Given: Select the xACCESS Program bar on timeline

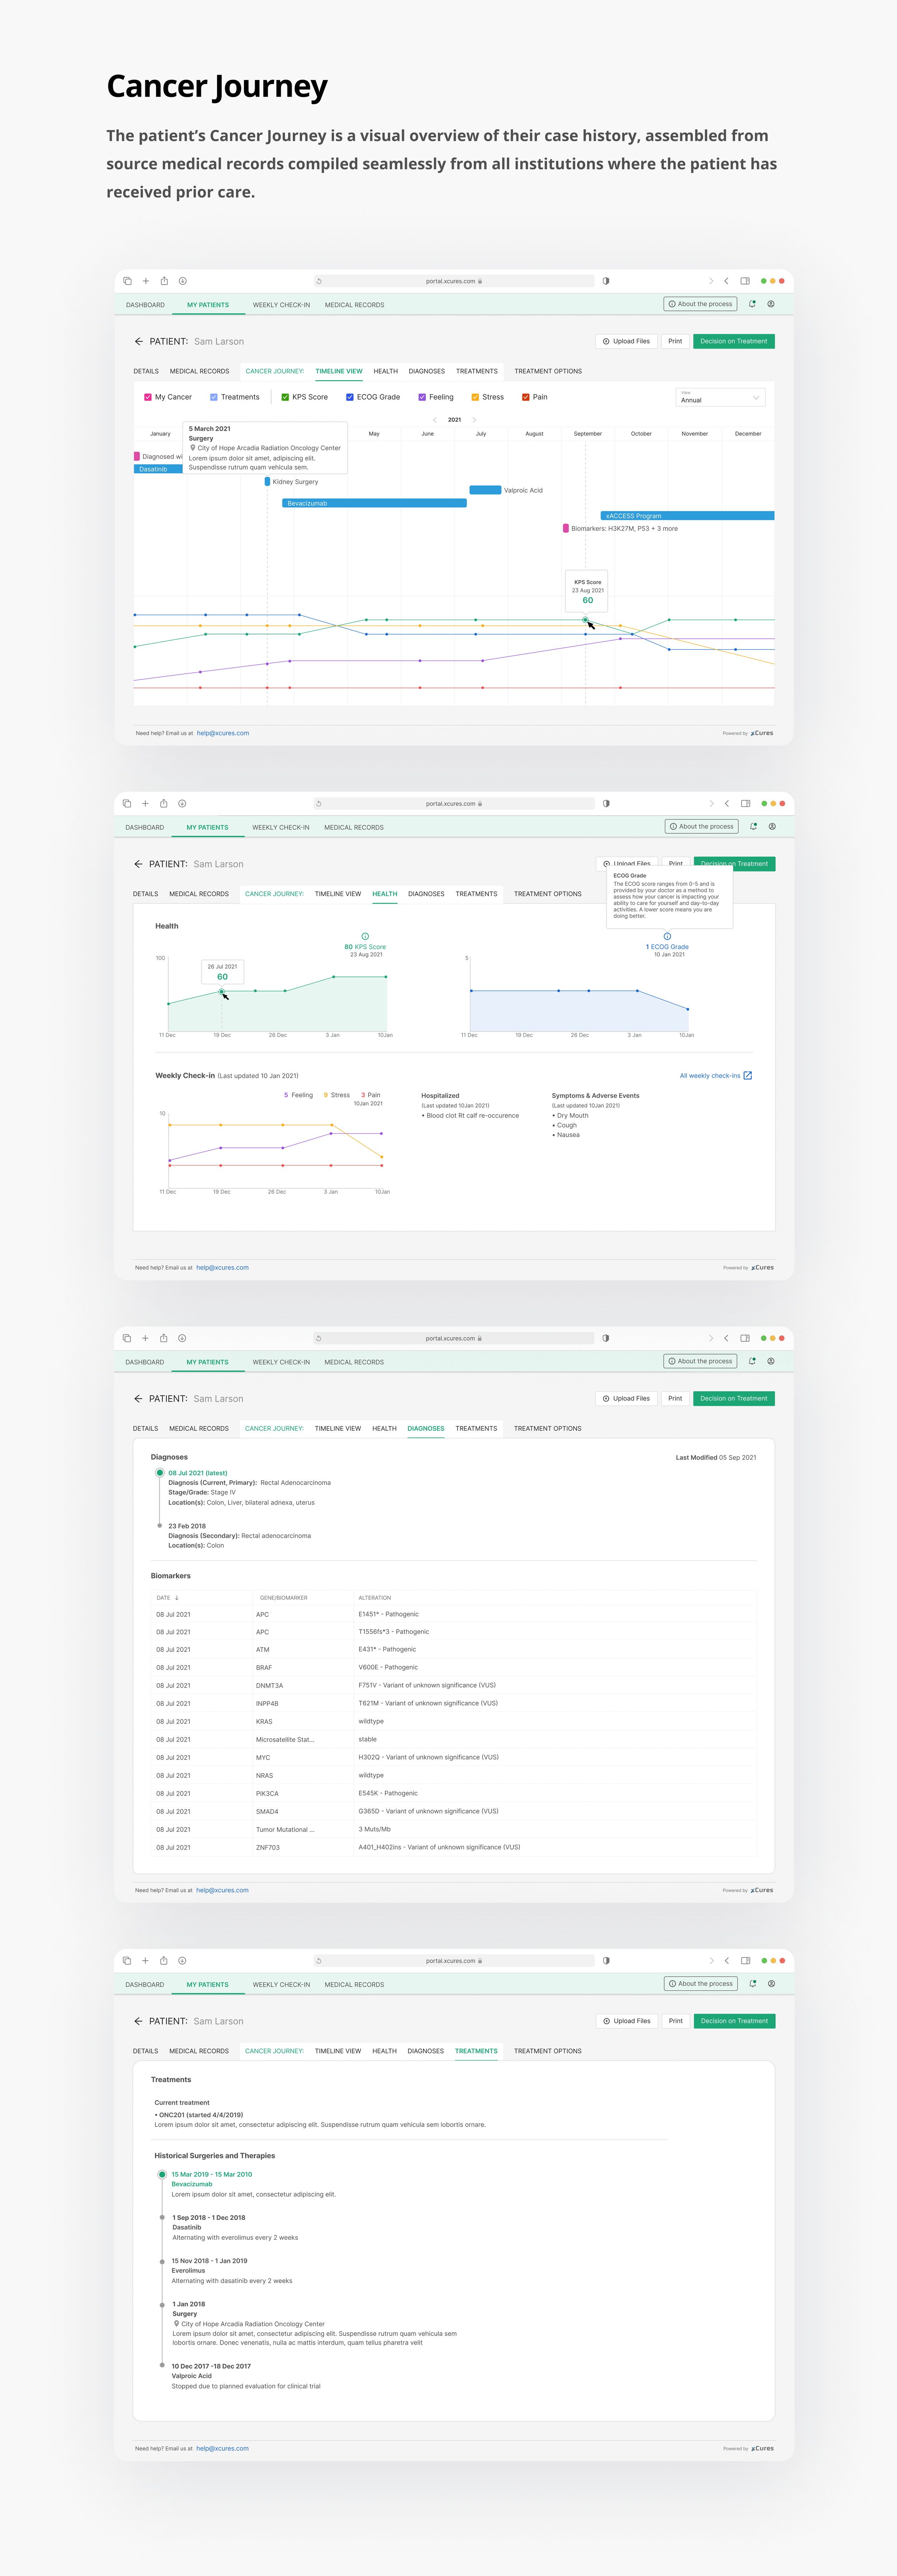Looking at the screenshot, I should click(687, 516).
